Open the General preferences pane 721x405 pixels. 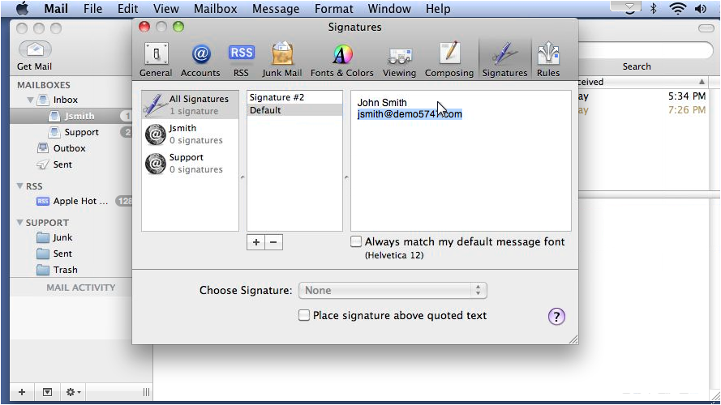[x=156, y=60]
